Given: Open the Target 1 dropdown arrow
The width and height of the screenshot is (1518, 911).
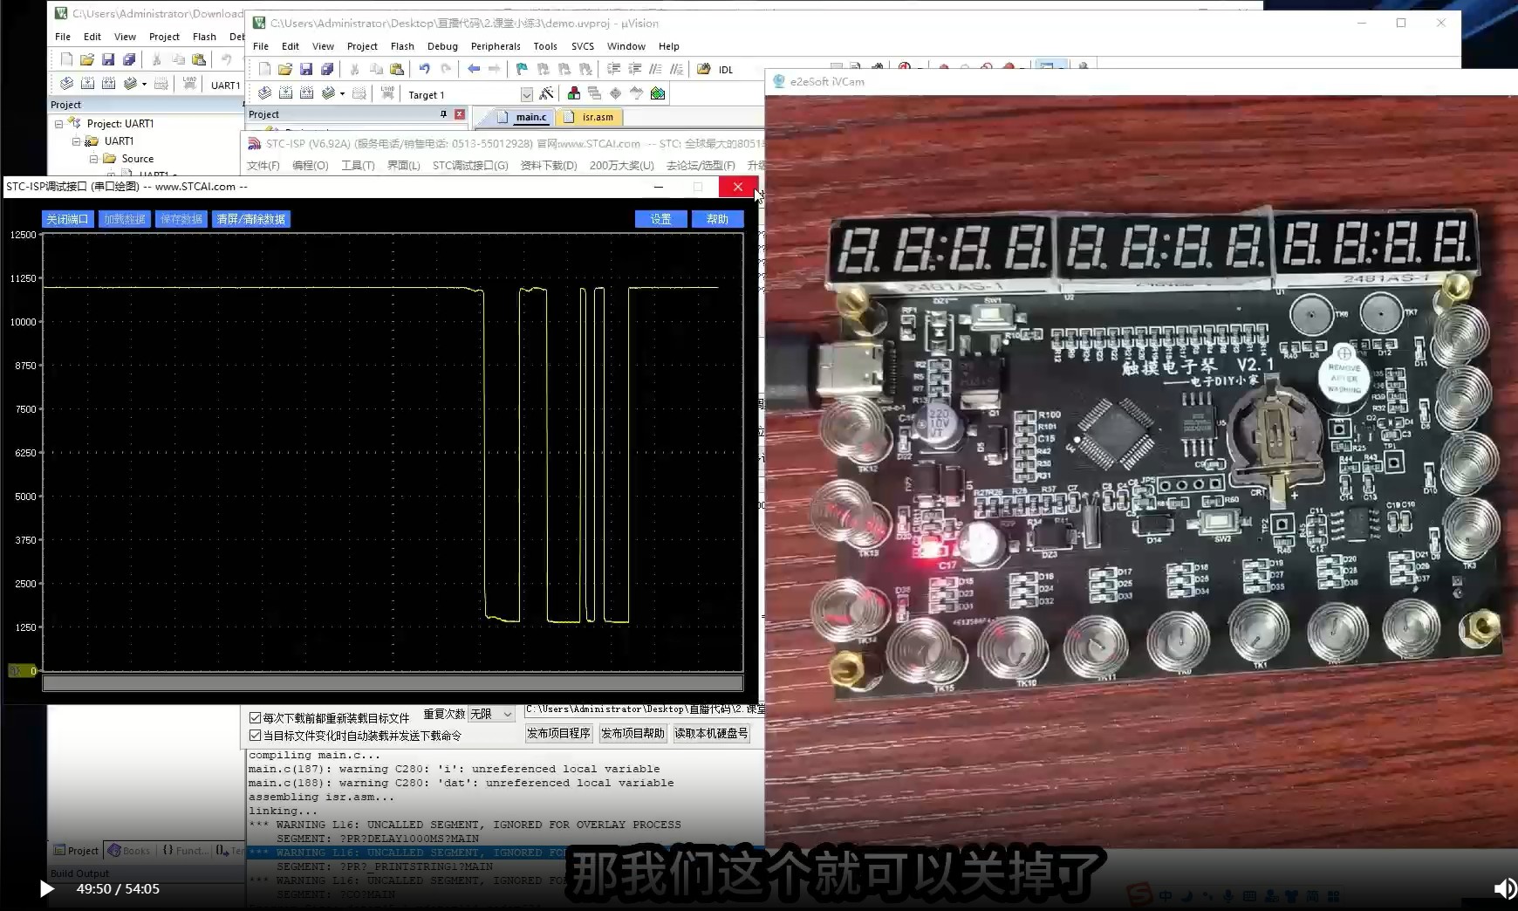Looking at the screenshot, I should click(526, 94).
